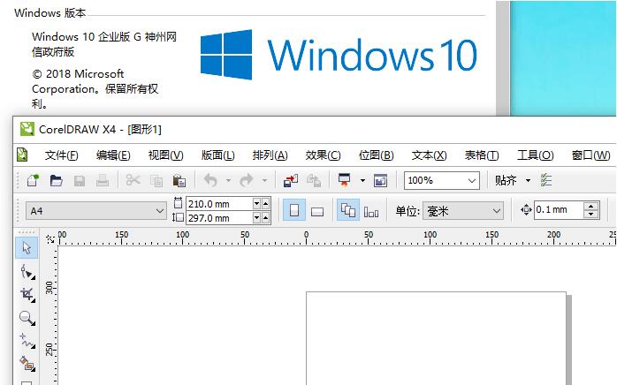Open the 100% zoom level dropdown
Image resolution: width=617 pixels, height=385 pixels.
441,180
